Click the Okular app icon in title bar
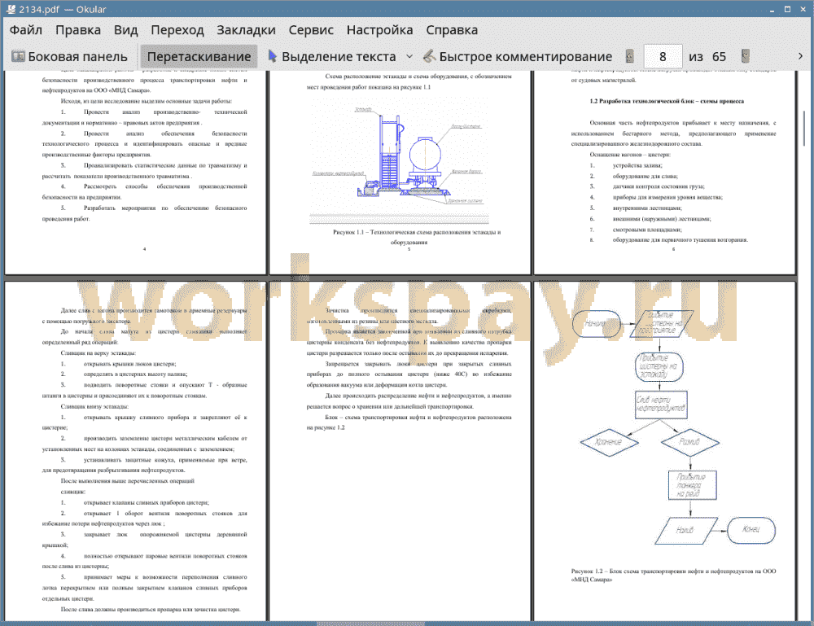 pos(11,9)
